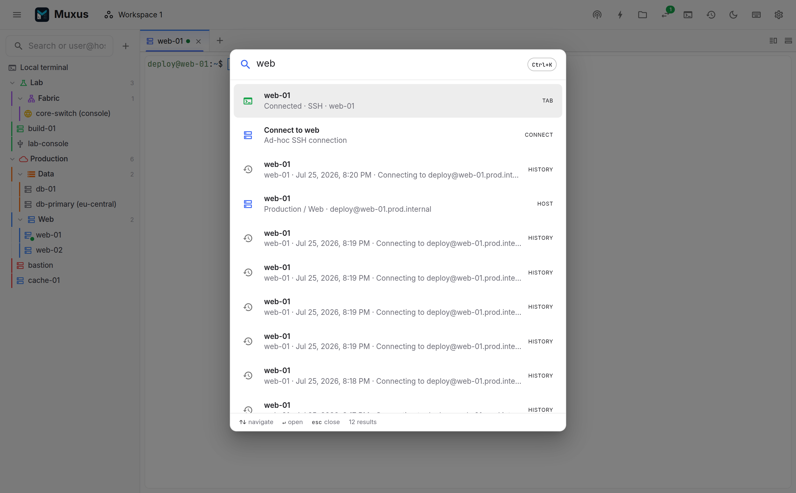Image resolution: width=796 pixels, height=493 pixels.
Task: Click the server icon on Connect to web
Action: [248, 135]
